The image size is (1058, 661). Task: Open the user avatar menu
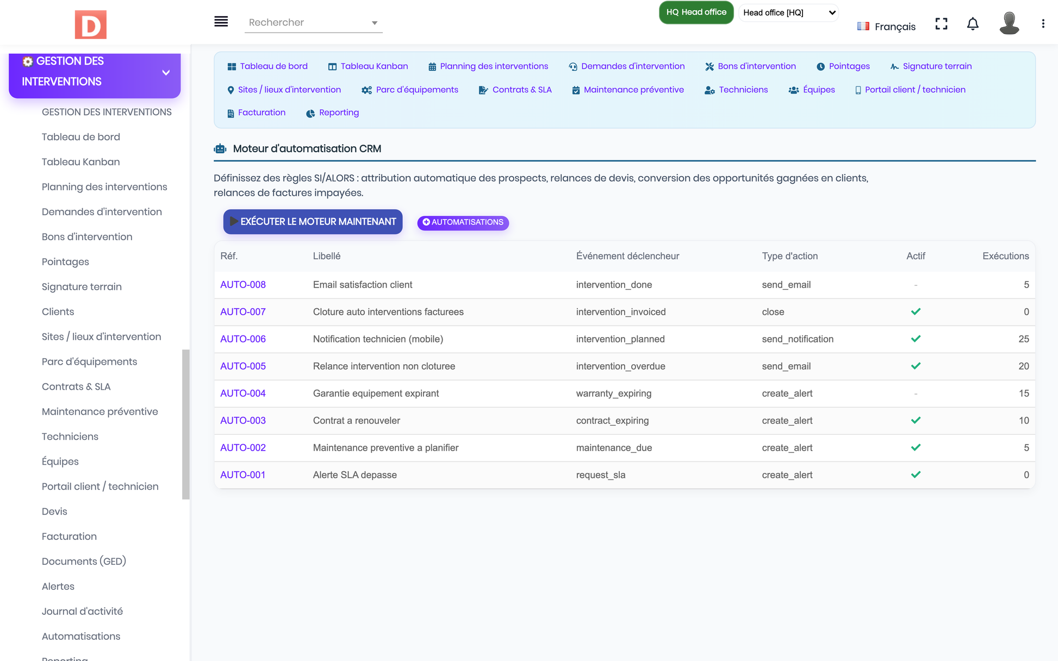click(x=1009, y=23)
